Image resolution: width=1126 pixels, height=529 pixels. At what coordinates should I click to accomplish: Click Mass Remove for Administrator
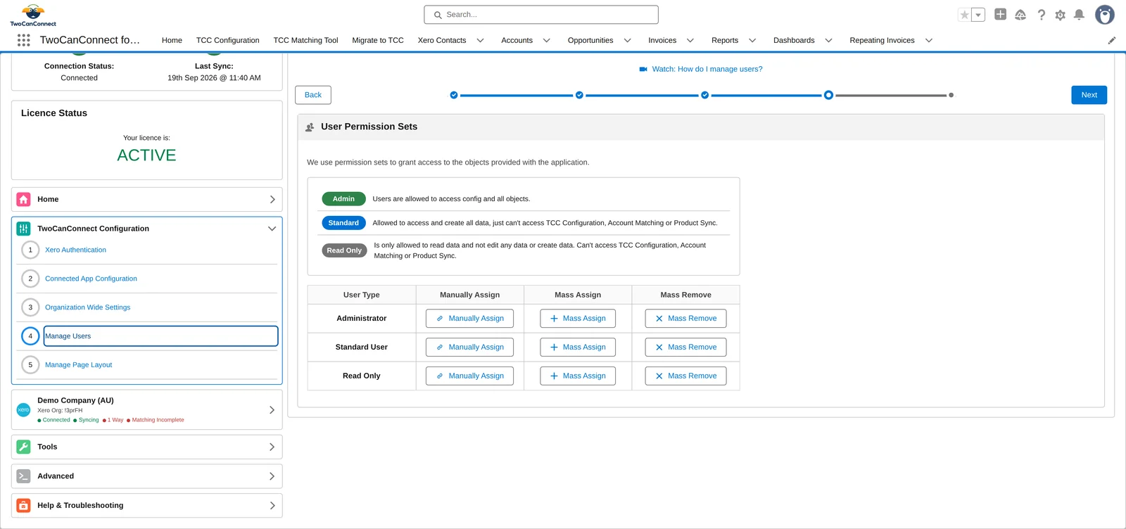685,319
